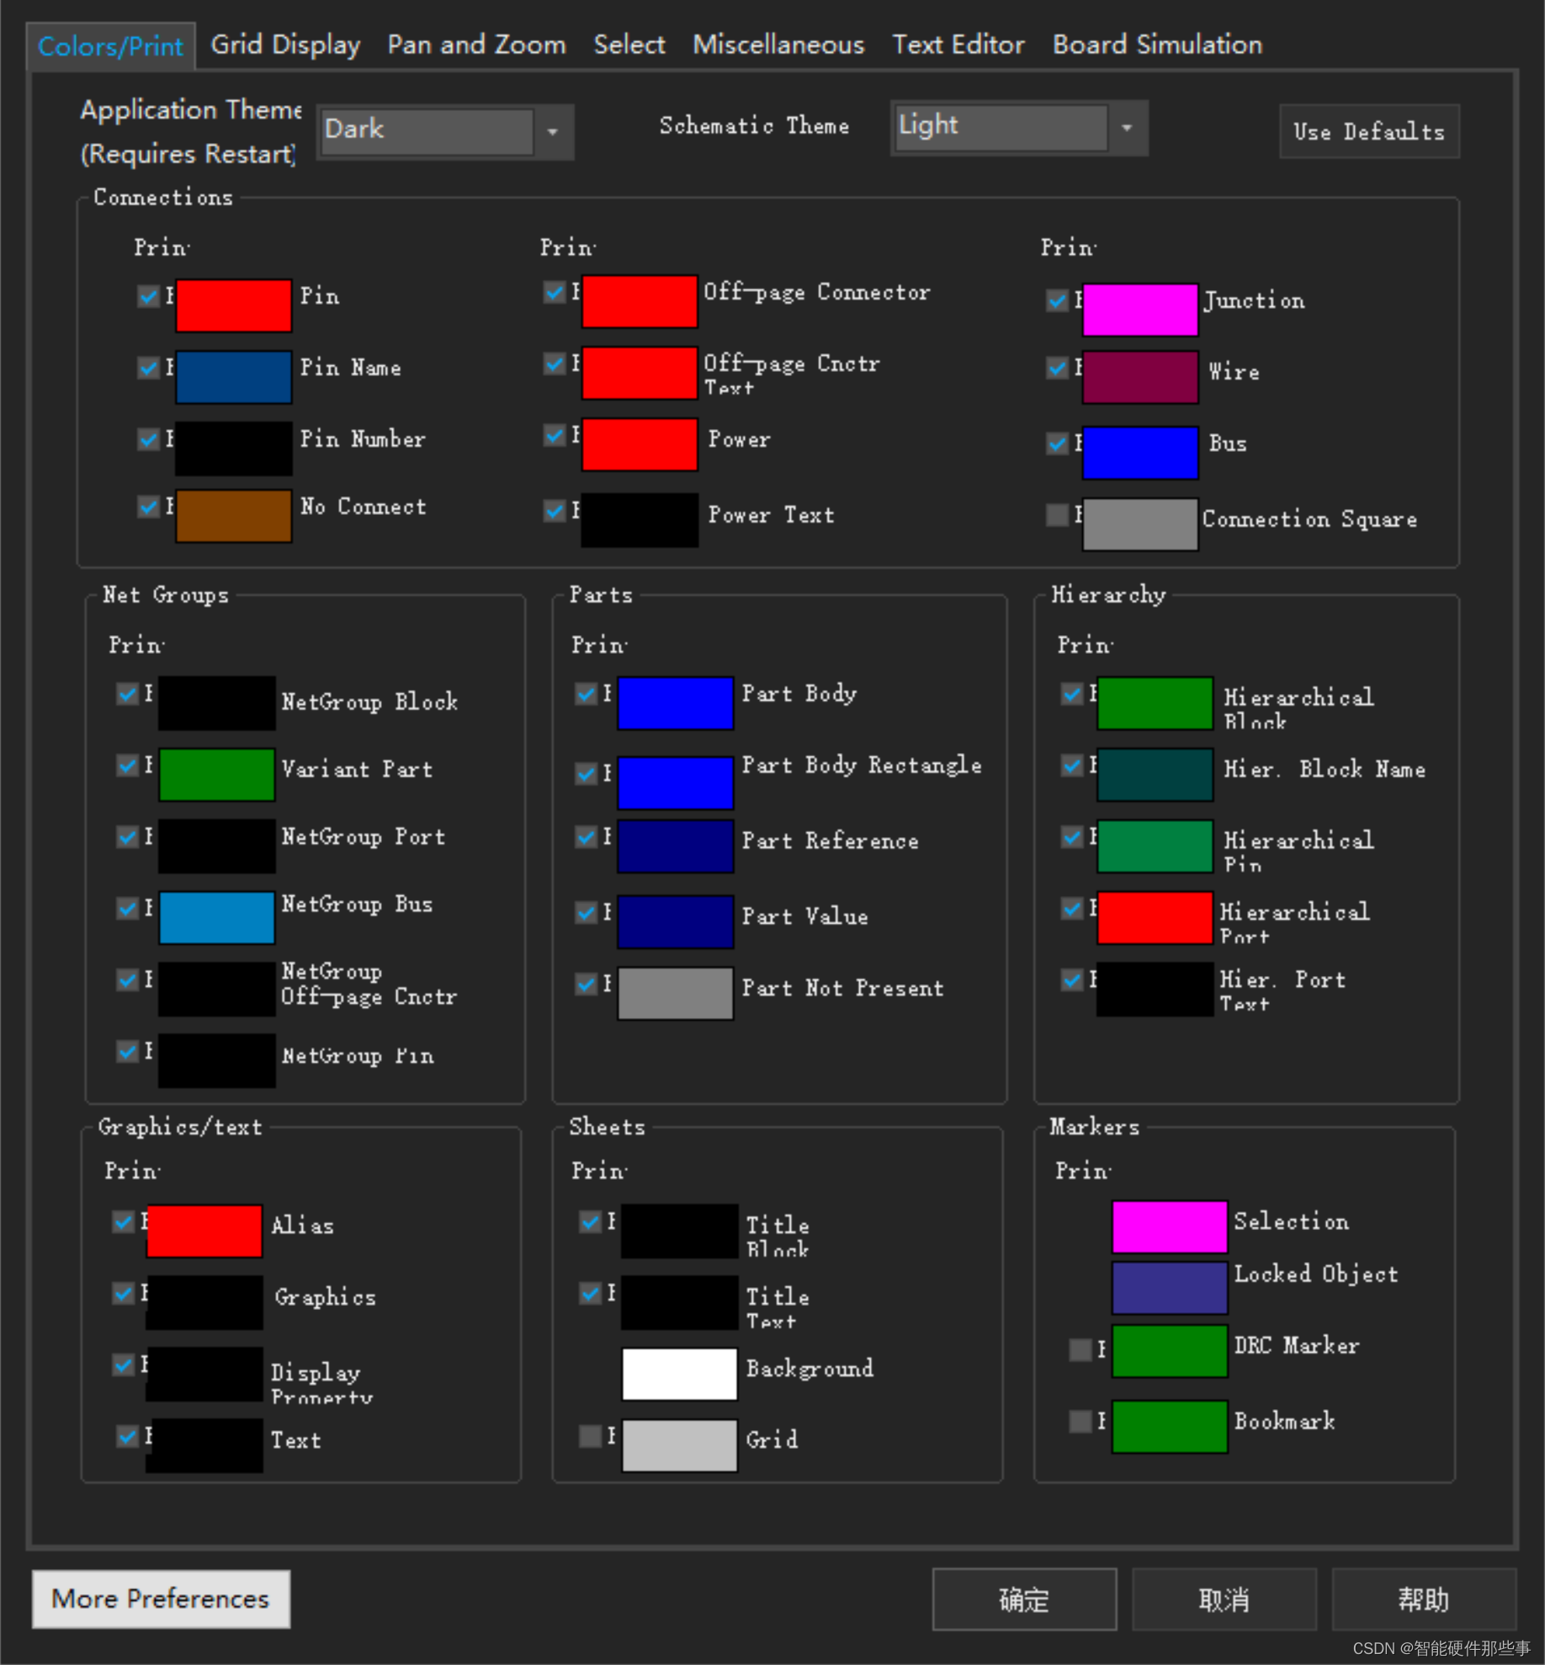Click the Locked Object color swatch
1545x1665 pixels.
click(x=1169, y=1287)
